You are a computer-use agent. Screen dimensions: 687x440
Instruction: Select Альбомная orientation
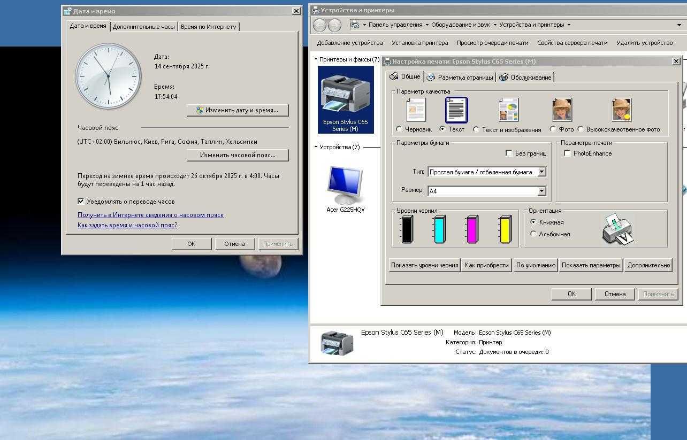coord(533,234)
